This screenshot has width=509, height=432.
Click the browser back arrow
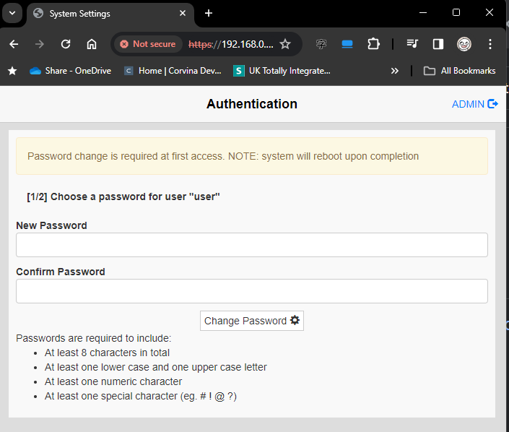(14, 44)
